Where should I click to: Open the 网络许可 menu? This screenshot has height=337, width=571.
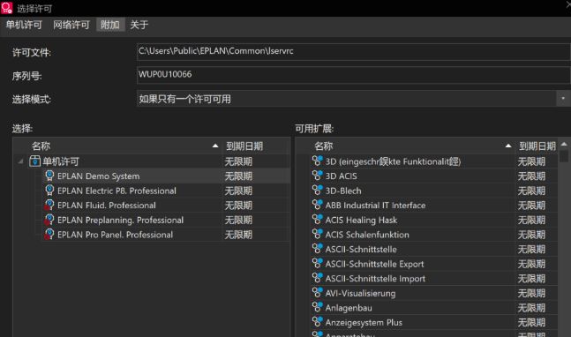[x=71, y=25]
